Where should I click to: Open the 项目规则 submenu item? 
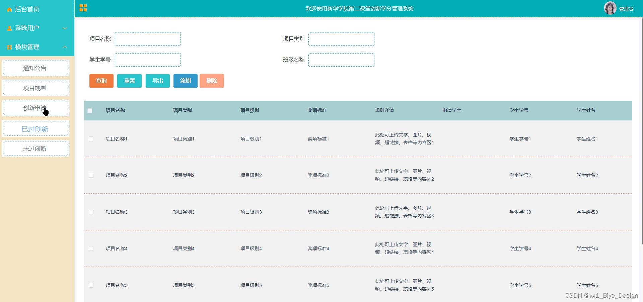(x=35, y=88)
